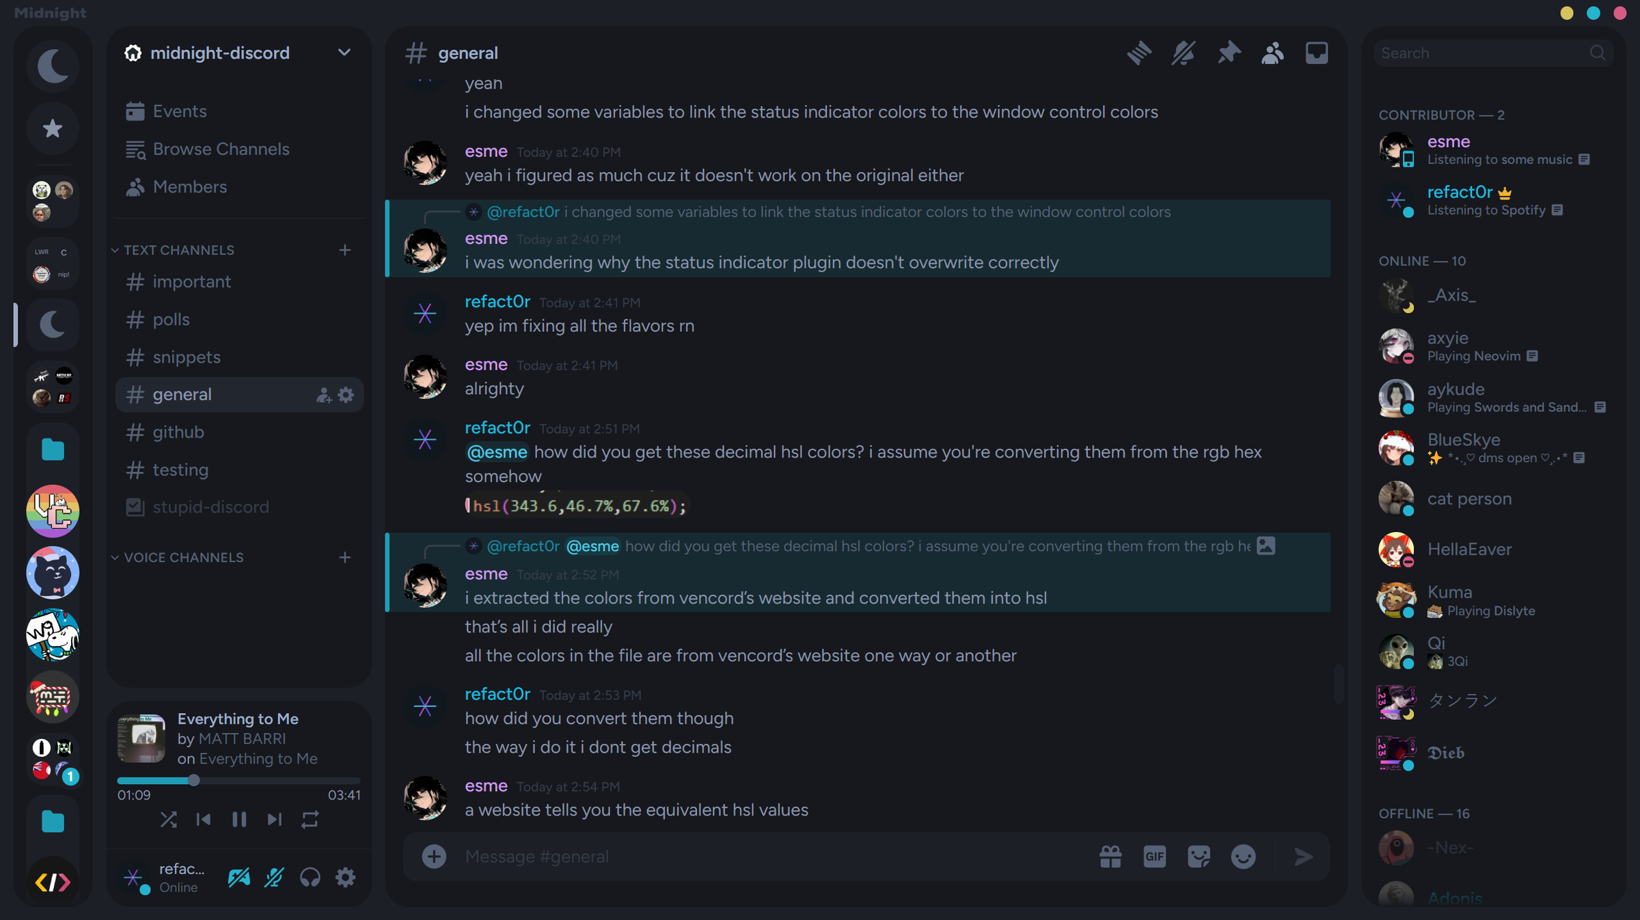The height and width of the screenshot is (920, 1640).
Task: Open the gift menu in the message bar
Action: 1110,856
